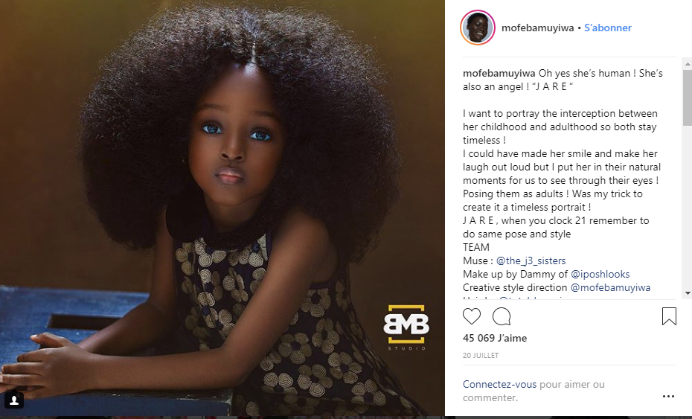Show tagged people icon on photo
Image resolution: width=692 pixels, height=419 pixels.
pos(14,400)
